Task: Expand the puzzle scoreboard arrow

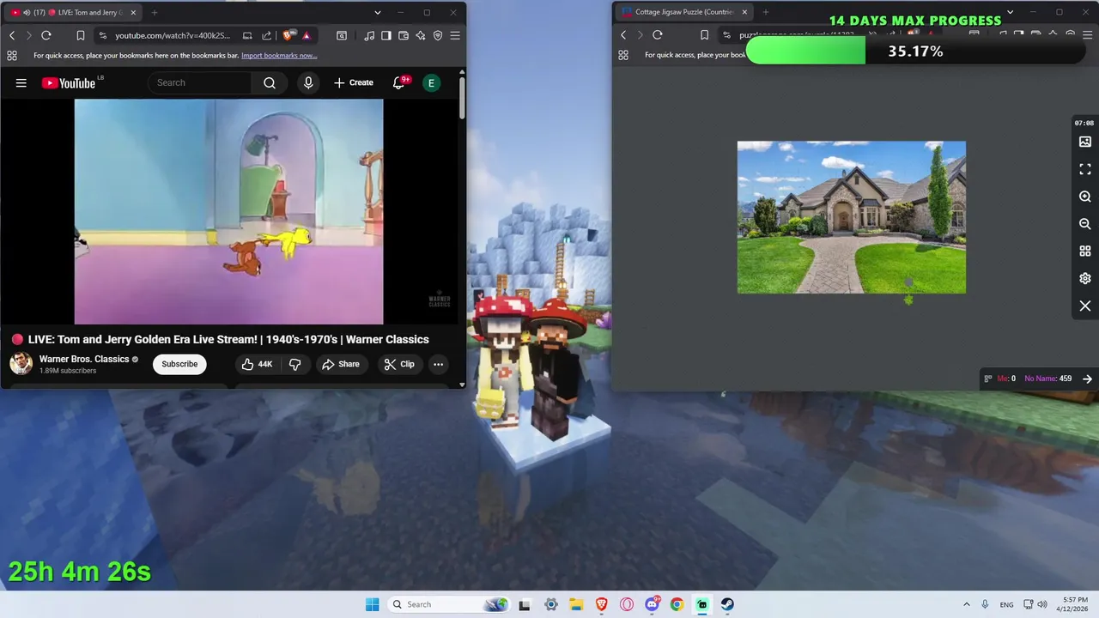Action: (x=1087, y=379)
